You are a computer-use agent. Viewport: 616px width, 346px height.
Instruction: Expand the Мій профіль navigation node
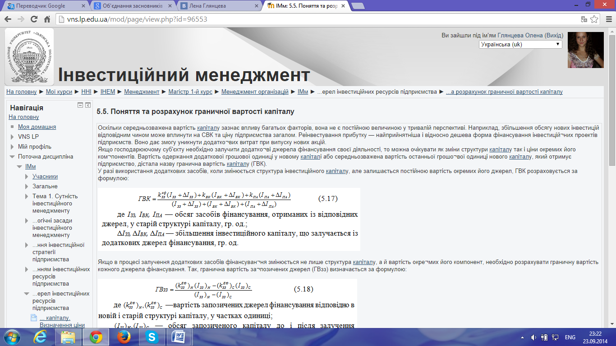pos(13,147)
